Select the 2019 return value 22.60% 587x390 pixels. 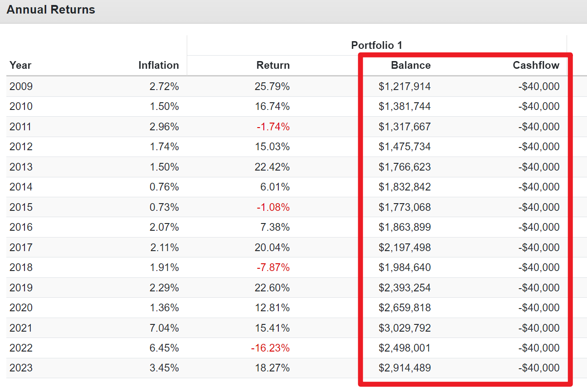point(272,288)
